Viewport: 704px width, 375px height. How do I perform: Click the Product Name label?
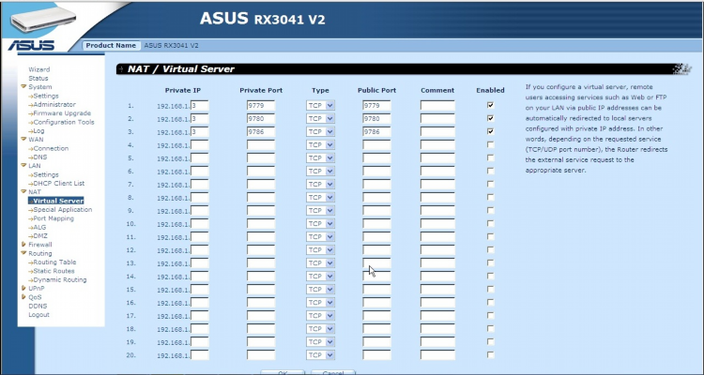111,45
